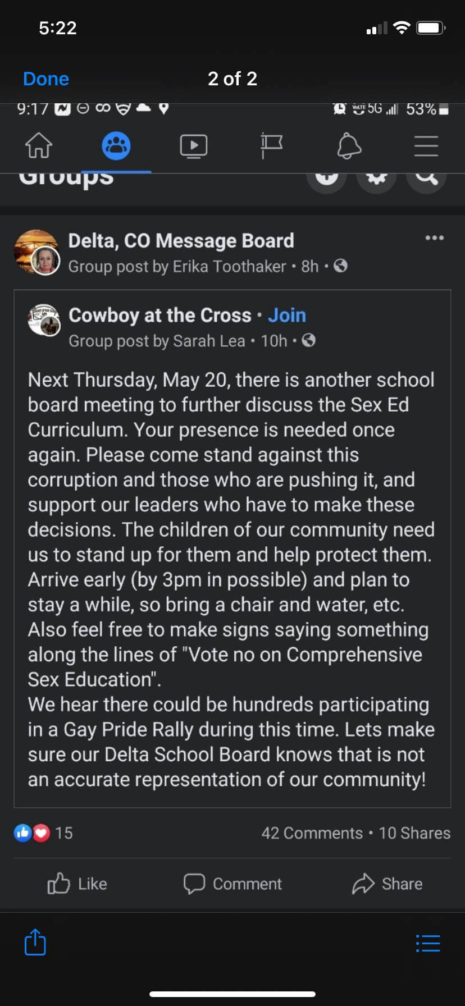The image size is (465, 1006).
Task: Open Cowboy at the Cross group avatar
Action: [x=44, y=320]
